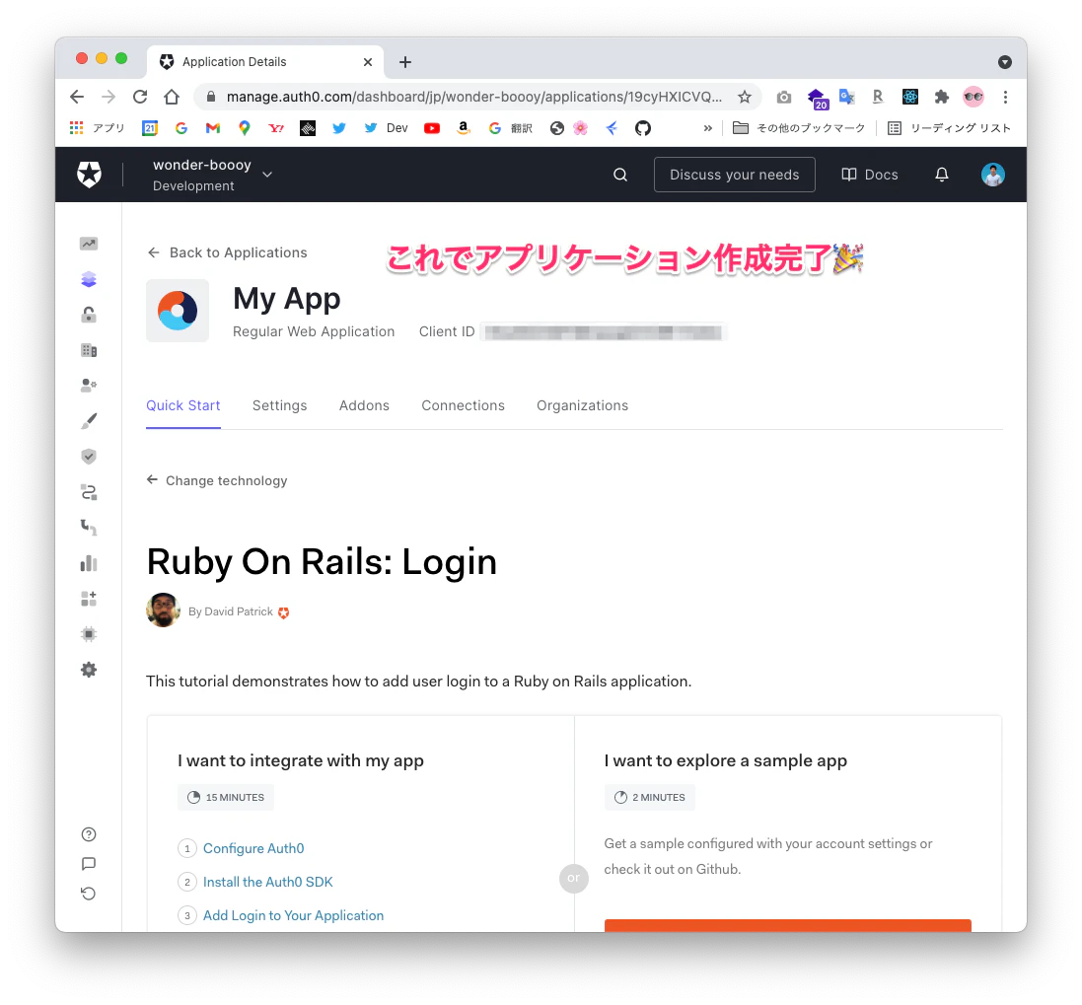The height and width of the screenshot is (1005, 1082).
Task: Open a new browser tab
Action: (405, 62)
